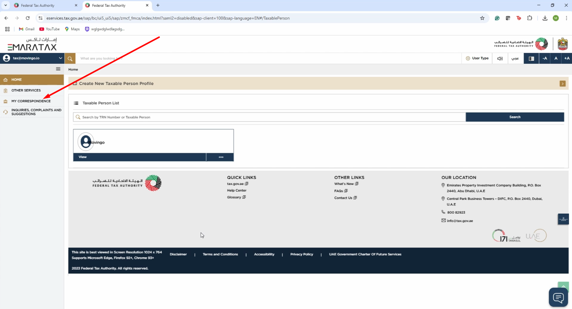Click the search magnifier icon in the top bar
Screen dimensions: 572x309
[70, 59]
